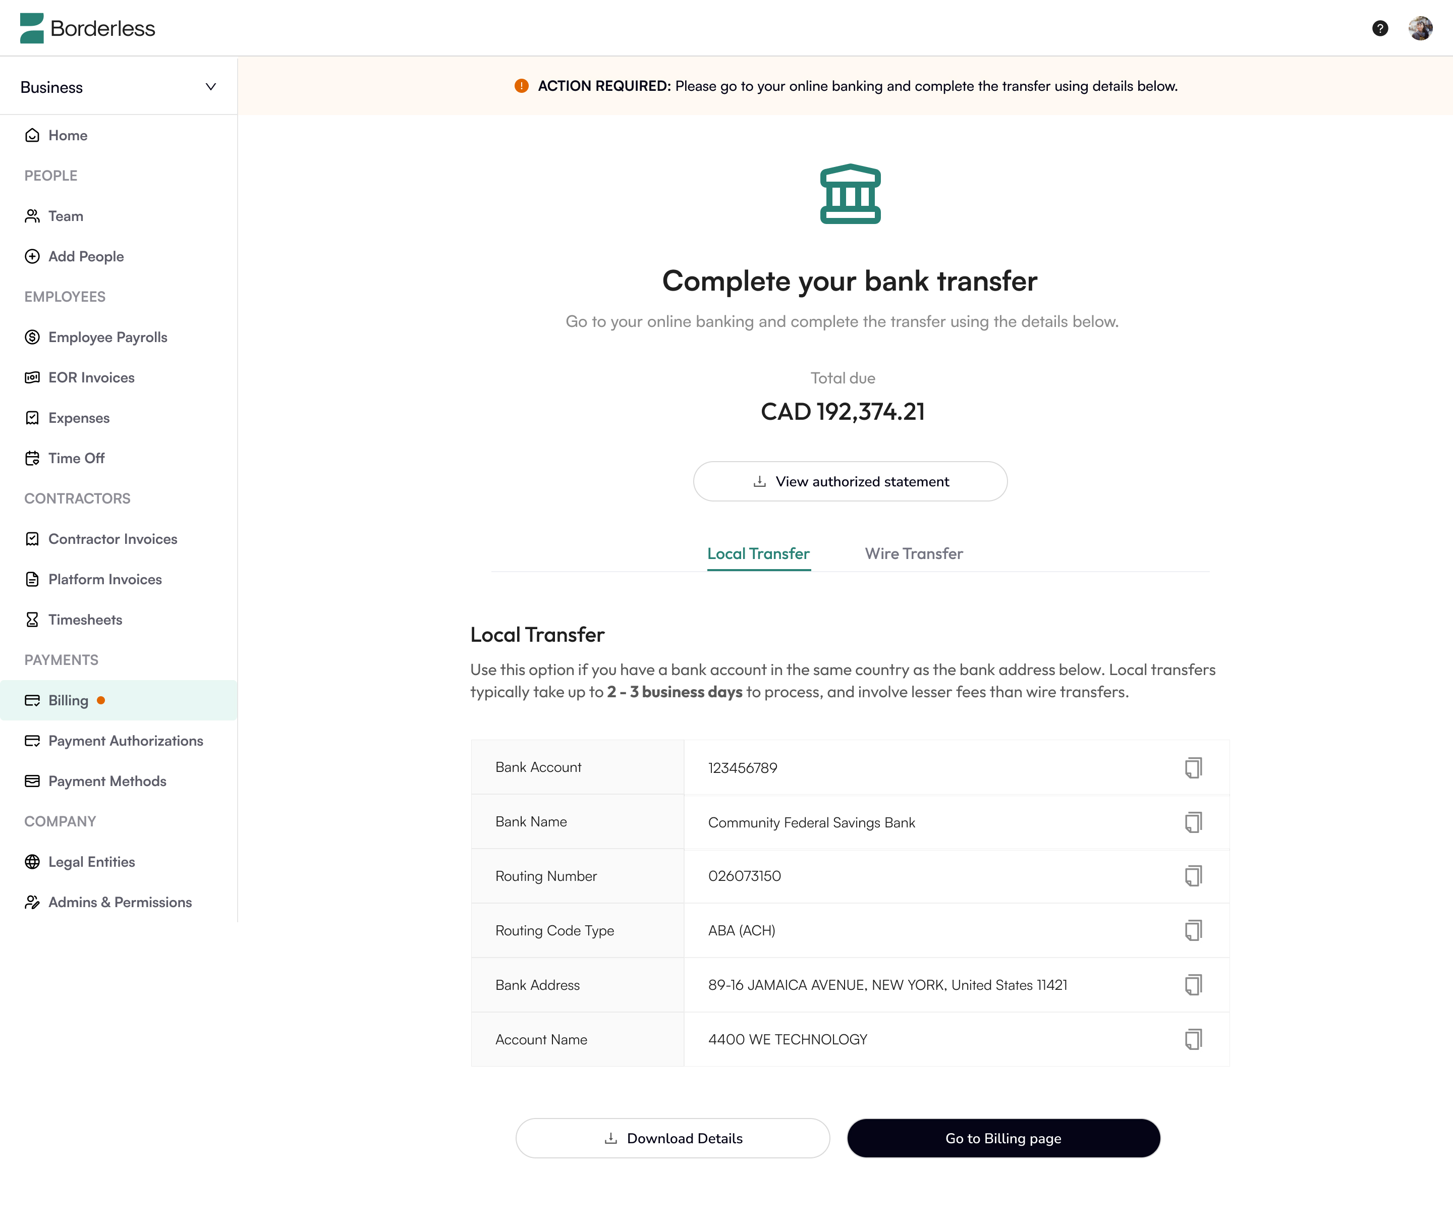Open help via the question mark icon
The image size is (1453, 1228).
tap(1380, 29)
